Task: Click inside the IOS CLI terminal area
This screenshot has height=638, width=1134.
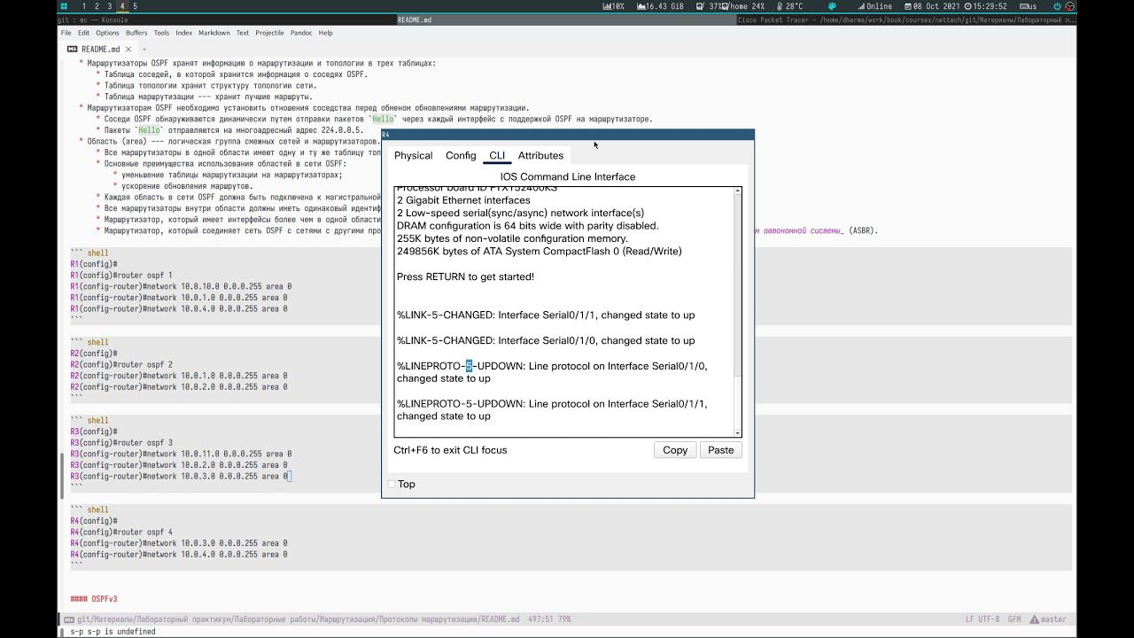Action: click(x=564, y=312)
